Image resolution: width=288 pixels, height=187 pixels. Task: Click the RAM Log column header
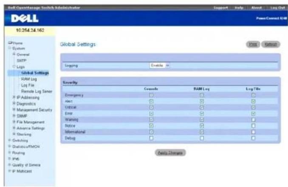[201, 89]
